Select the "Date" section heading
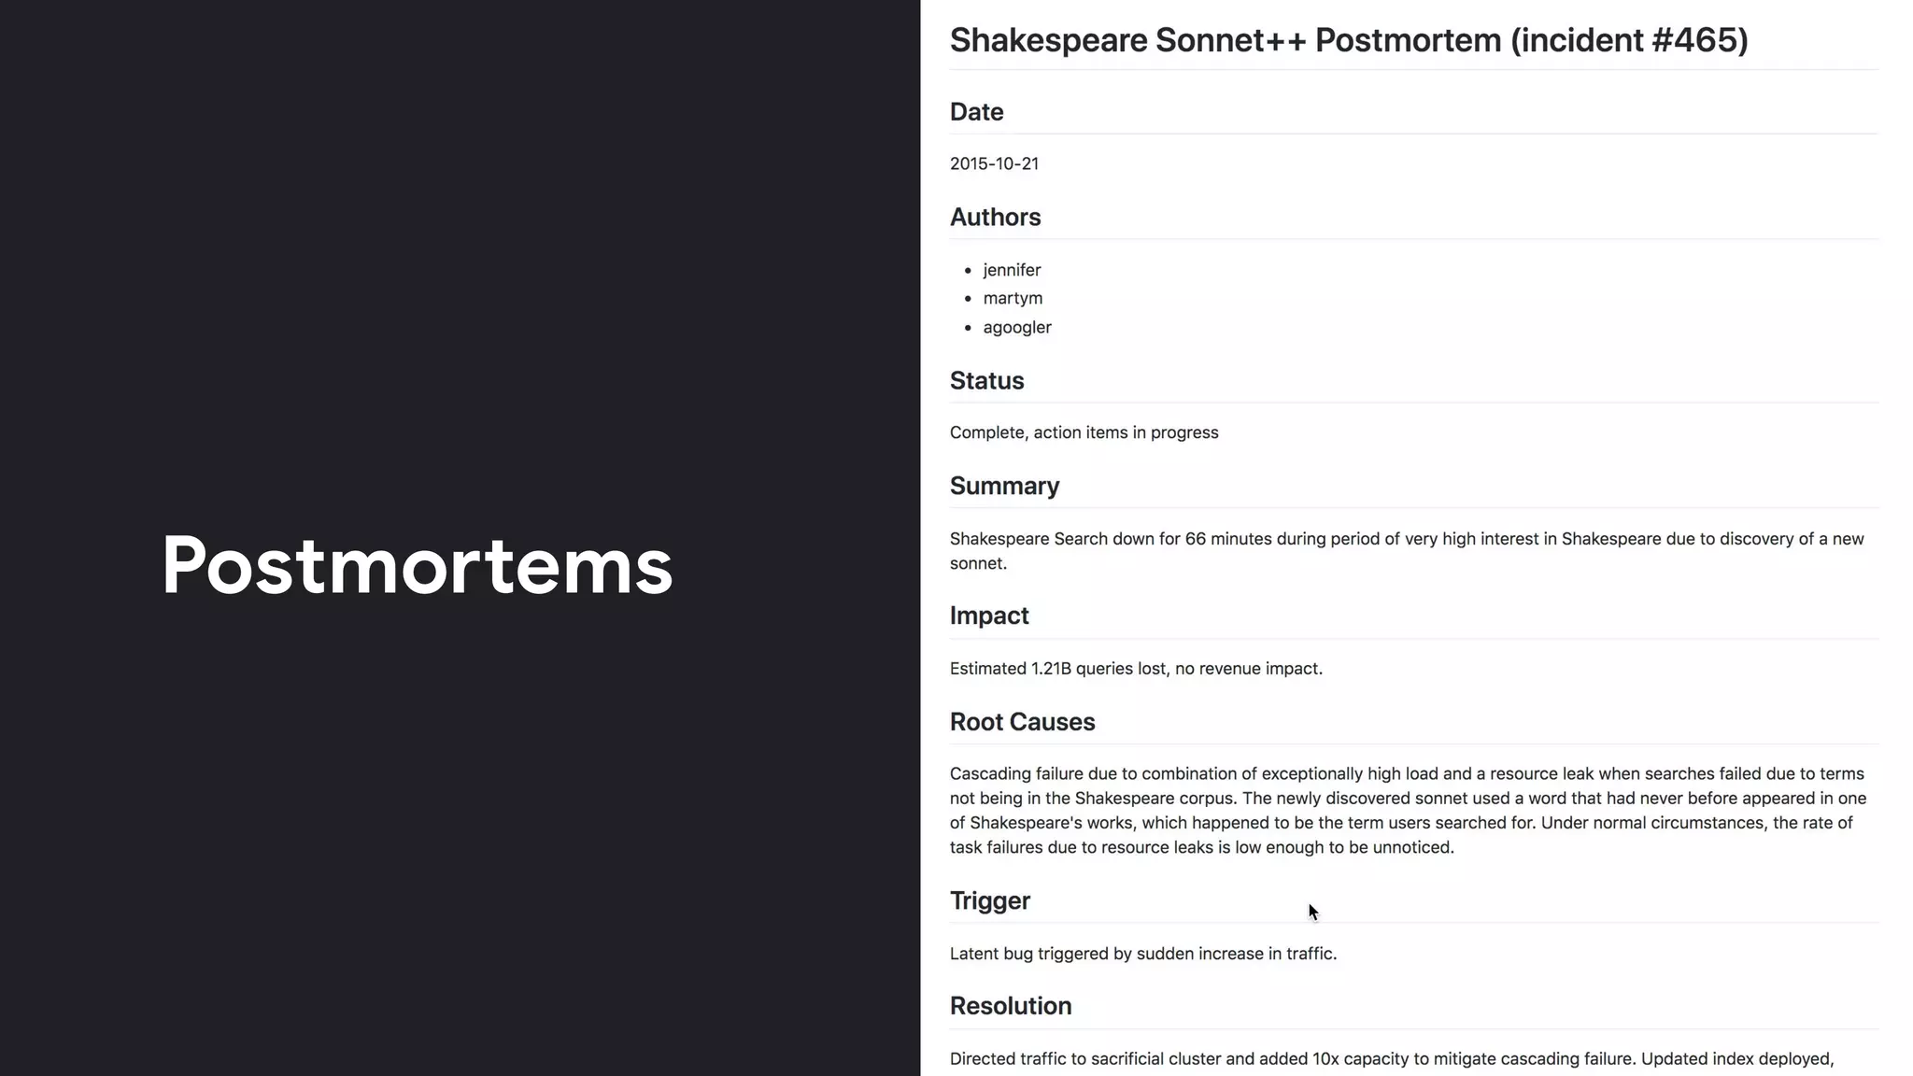The height and width of the screenshot is (1076, 1913). pos(976,112)
